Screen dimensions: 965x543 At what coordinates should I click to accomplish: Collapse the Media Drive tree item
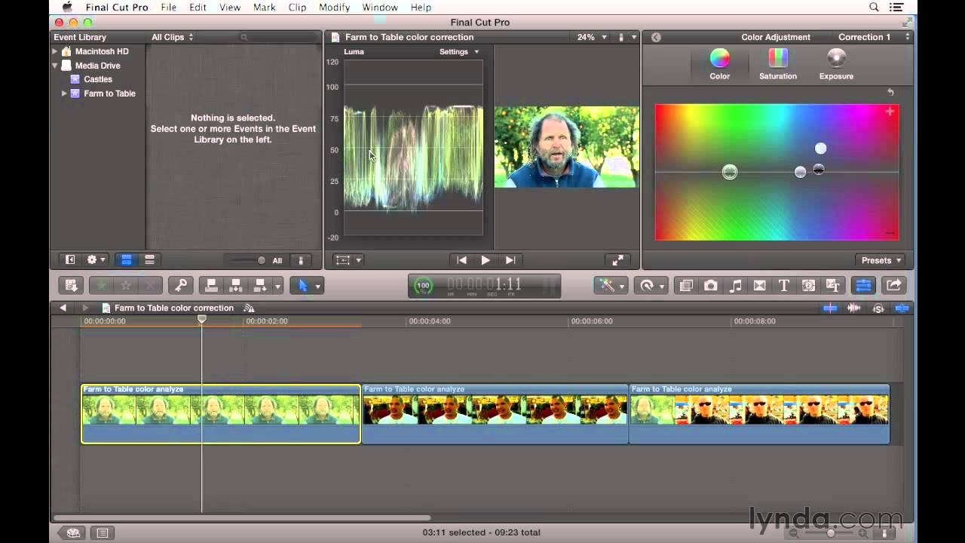(54, 66)
